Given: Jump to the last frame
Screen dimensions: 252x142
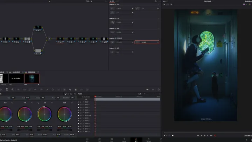Looking at the screenshot, I should [211, 136].
